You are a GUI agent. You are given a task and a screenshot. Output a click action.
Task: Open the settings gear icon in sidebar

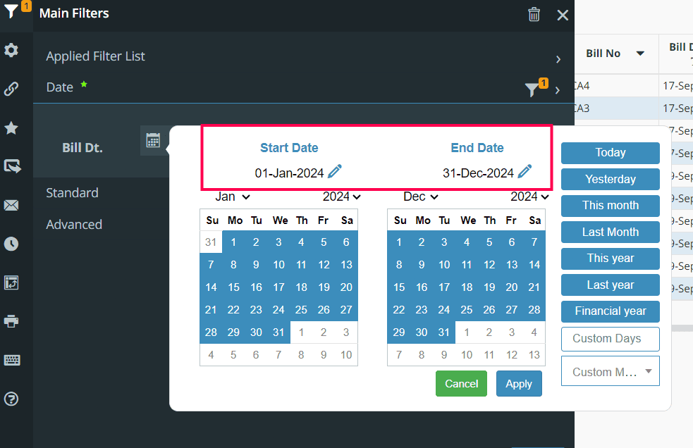coord(11,51)
